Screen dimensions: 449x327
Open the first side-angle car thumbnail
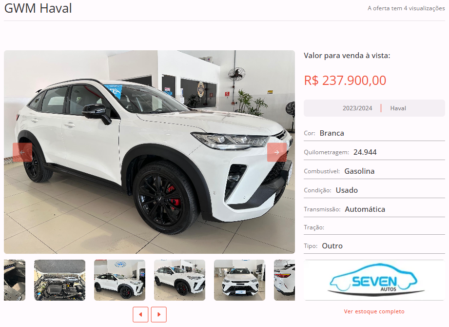click(x=120, y=280)
